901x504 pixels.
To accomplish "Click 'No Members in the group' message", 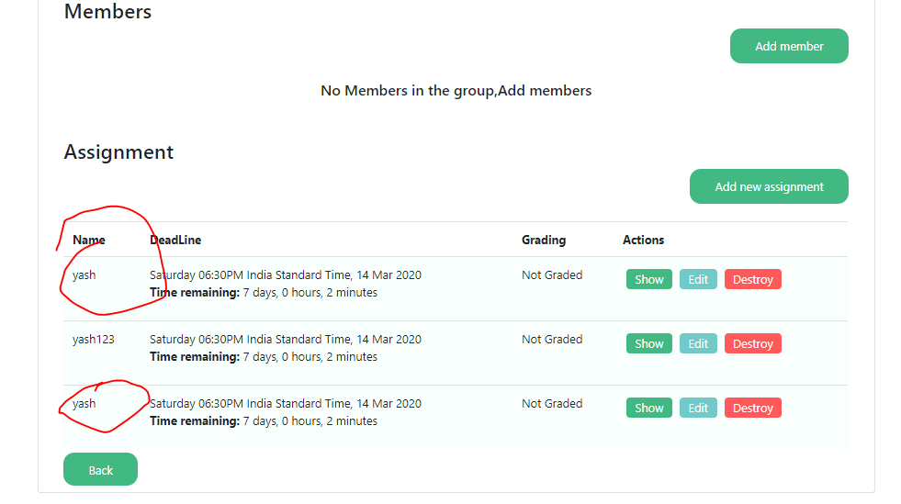I will pyautogui.click(x=456, y=91).
